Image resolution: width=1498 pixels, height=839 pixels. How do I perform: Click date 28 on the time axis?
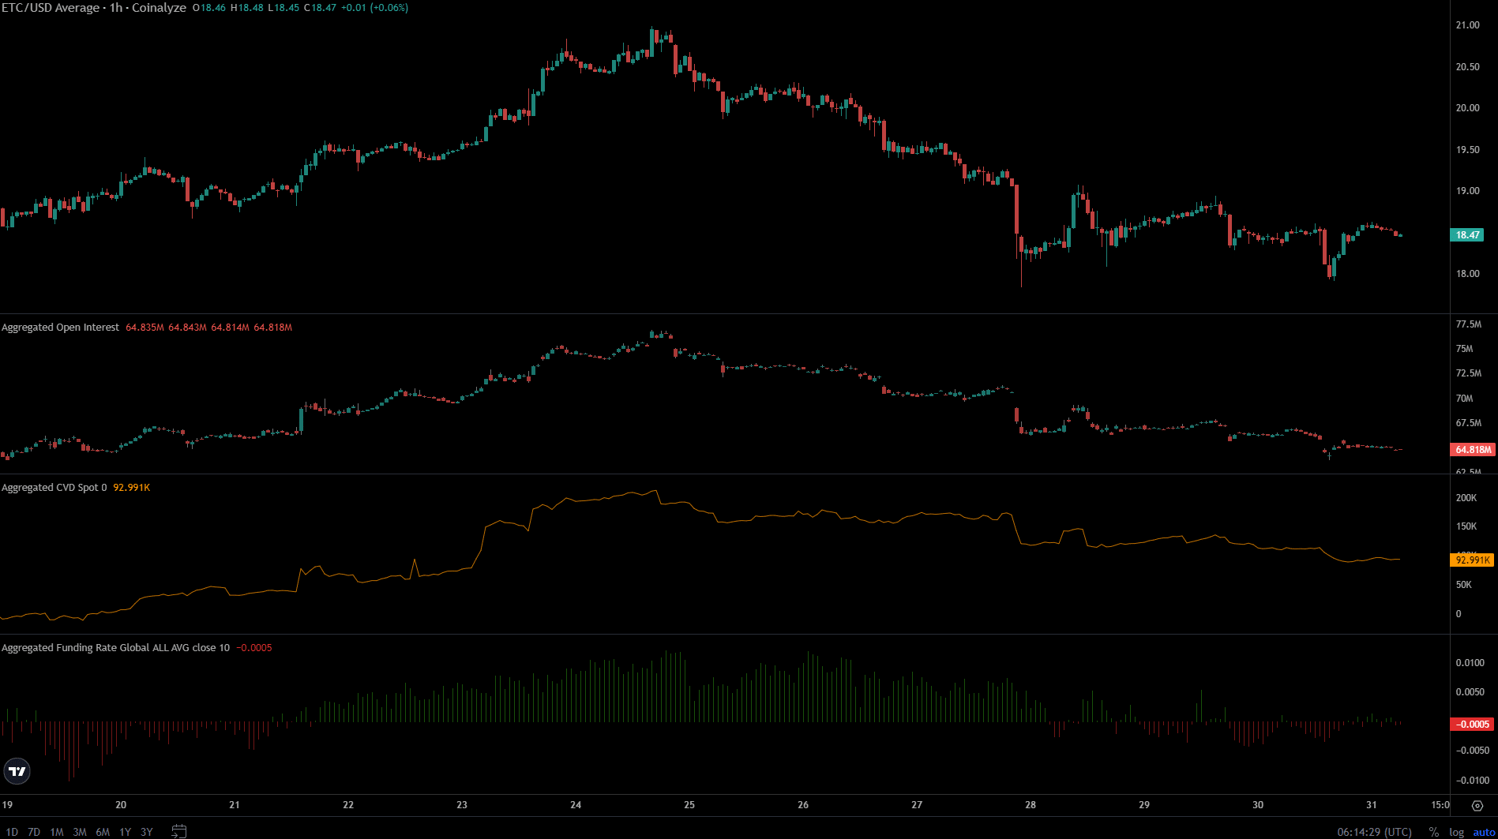[x=1031, y=805]
